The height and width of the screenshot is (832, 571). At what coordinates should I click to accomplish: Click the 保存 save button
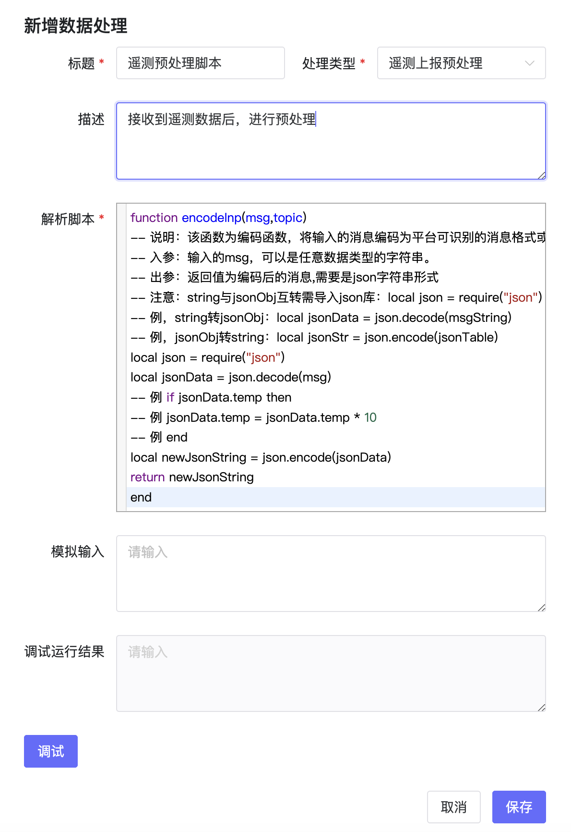(519, 807)
